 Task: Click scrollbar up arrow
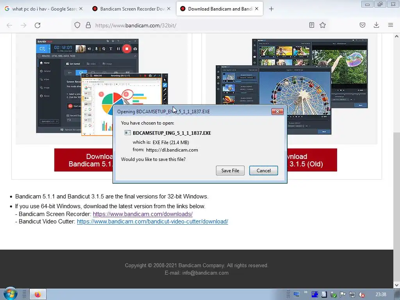(x=396, y=36)
